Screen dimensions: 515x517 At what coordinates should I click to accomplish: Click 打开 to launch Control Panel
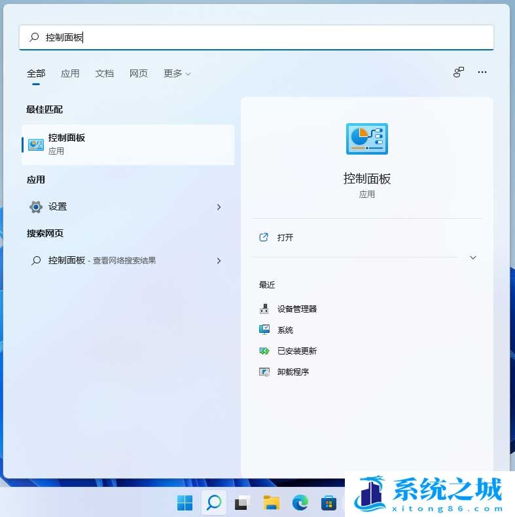click(285, 238)
